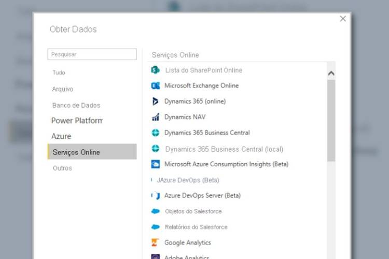Close the Obter Dados dialog

click(343, 19)
